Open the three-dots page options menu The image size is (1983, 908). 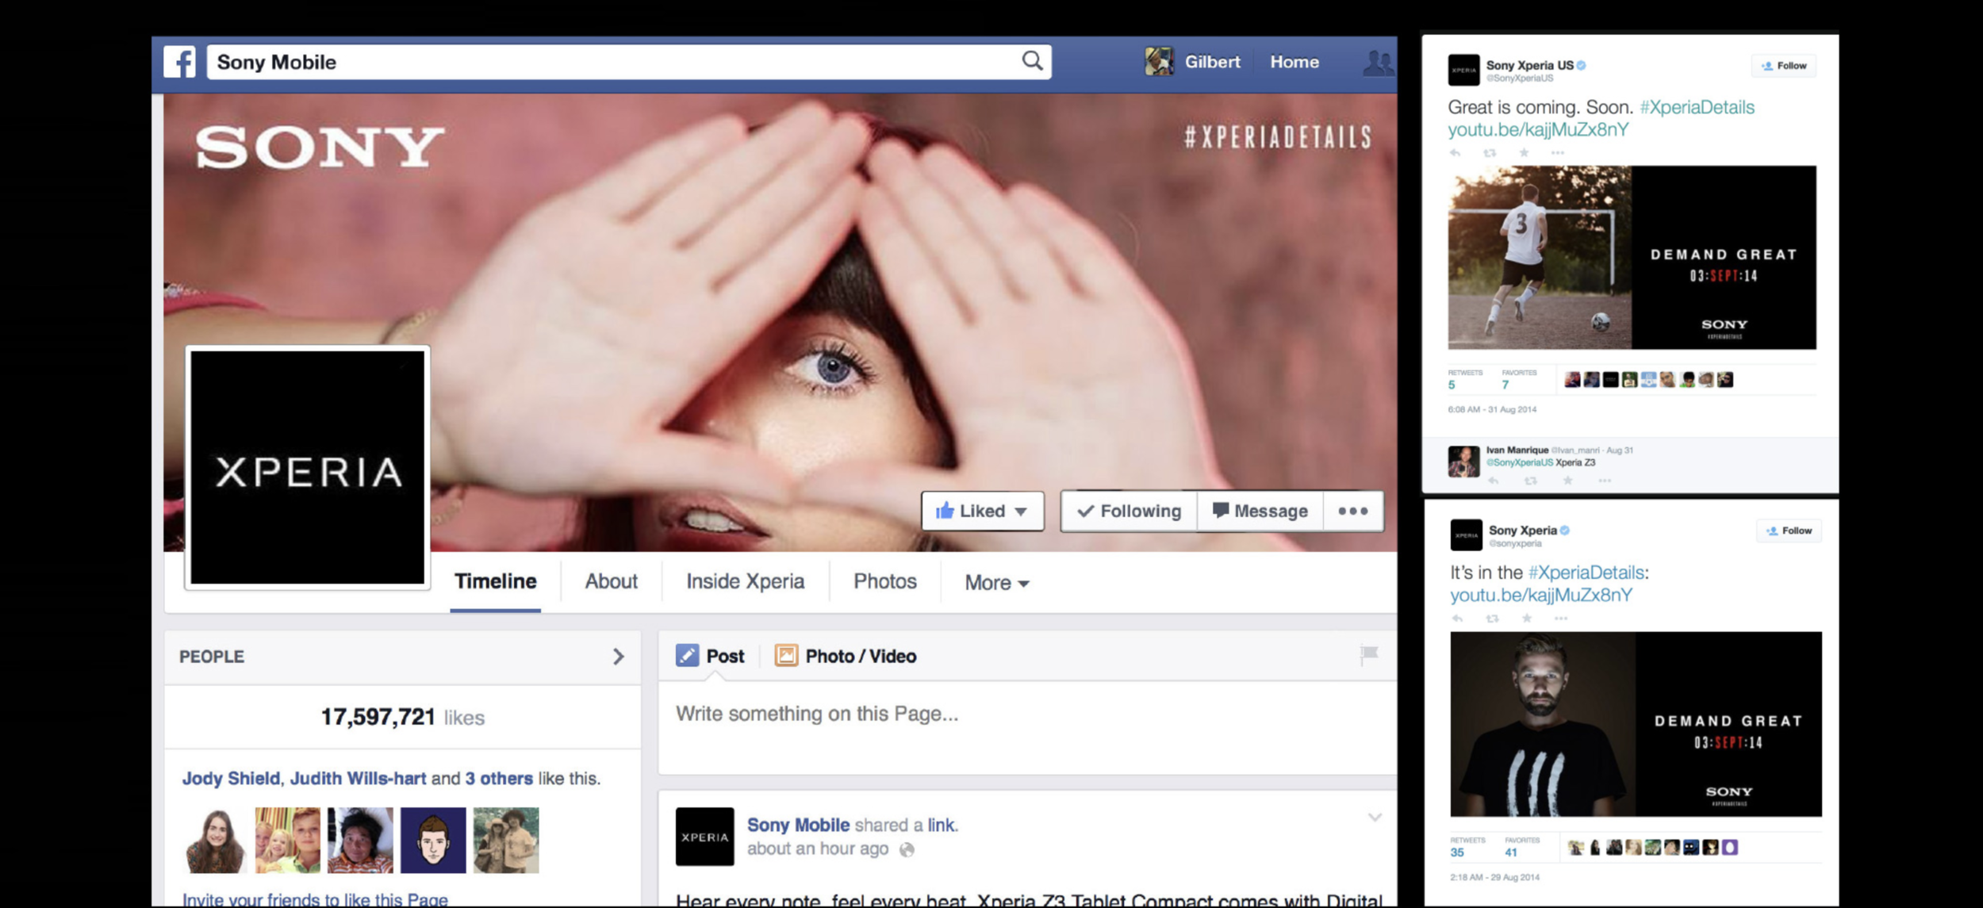pos(1352,511)
